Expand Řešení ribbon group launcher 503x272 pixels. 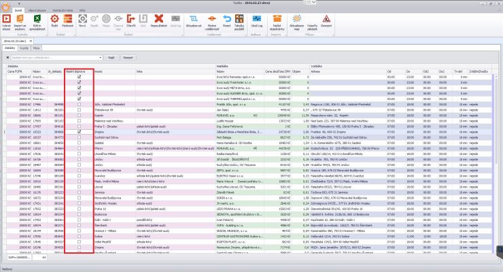point(182,34)
